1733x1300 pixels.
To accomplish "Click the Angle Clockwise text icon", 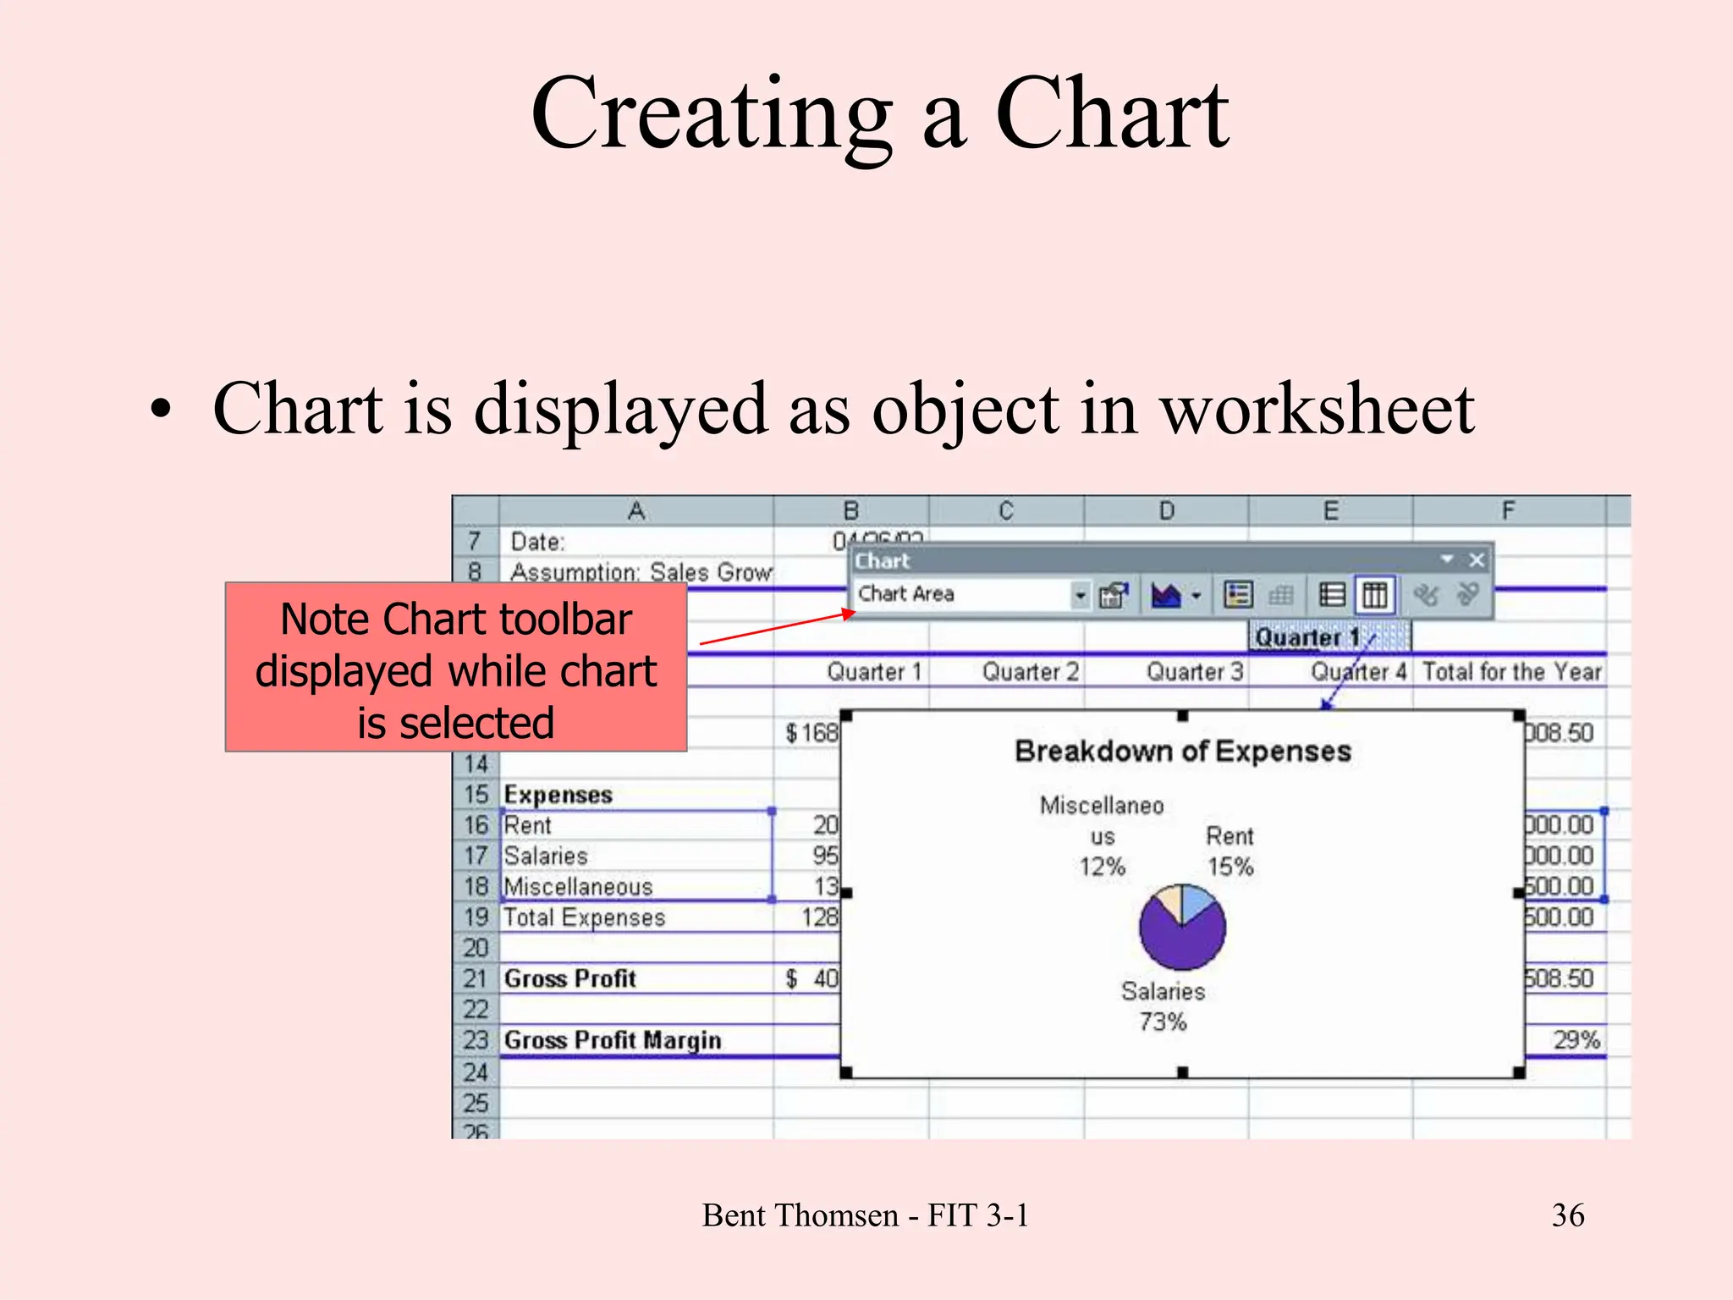I will click(x=1425, y=595).
